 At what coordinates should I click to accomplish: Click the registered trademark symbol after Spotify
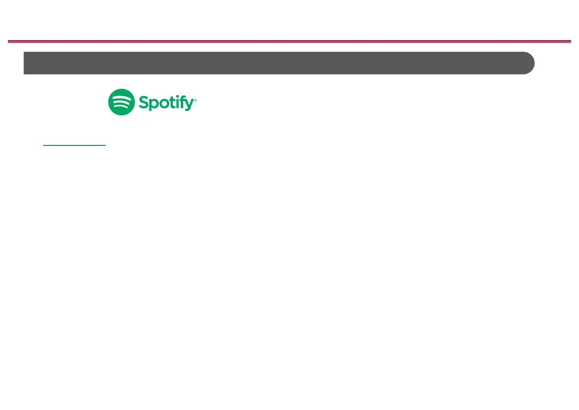(195, 100)
